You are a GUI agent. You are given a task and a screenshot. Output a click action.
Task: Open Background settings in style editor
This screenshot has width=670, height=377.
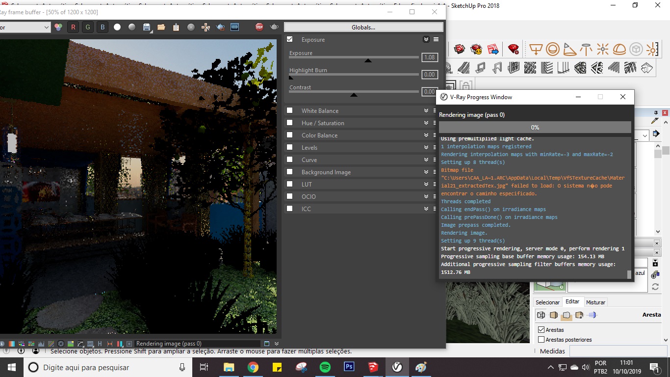click(x=567, y=315)
